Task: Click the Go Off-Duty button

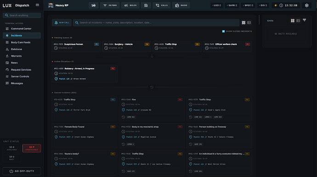Action: [x=22, y=171]
